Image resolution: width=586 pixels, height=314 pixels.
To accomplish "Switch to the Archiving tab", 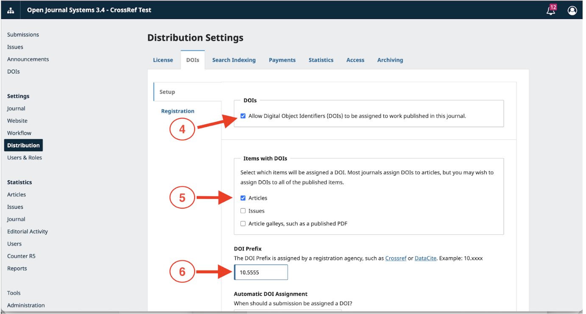I will point(390,60).
